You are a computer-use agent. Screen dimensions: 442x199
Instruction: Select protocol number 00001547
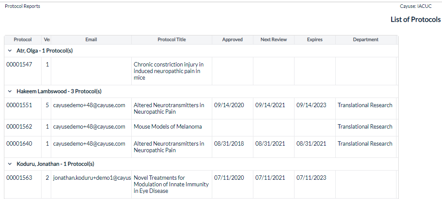pyautogui.click(x=19, y=65)
